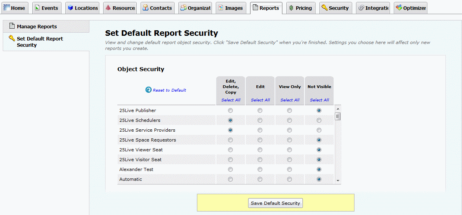Open the Contacts tab
Viewport: 462px width, 215px height.
(x=158, y=8)
